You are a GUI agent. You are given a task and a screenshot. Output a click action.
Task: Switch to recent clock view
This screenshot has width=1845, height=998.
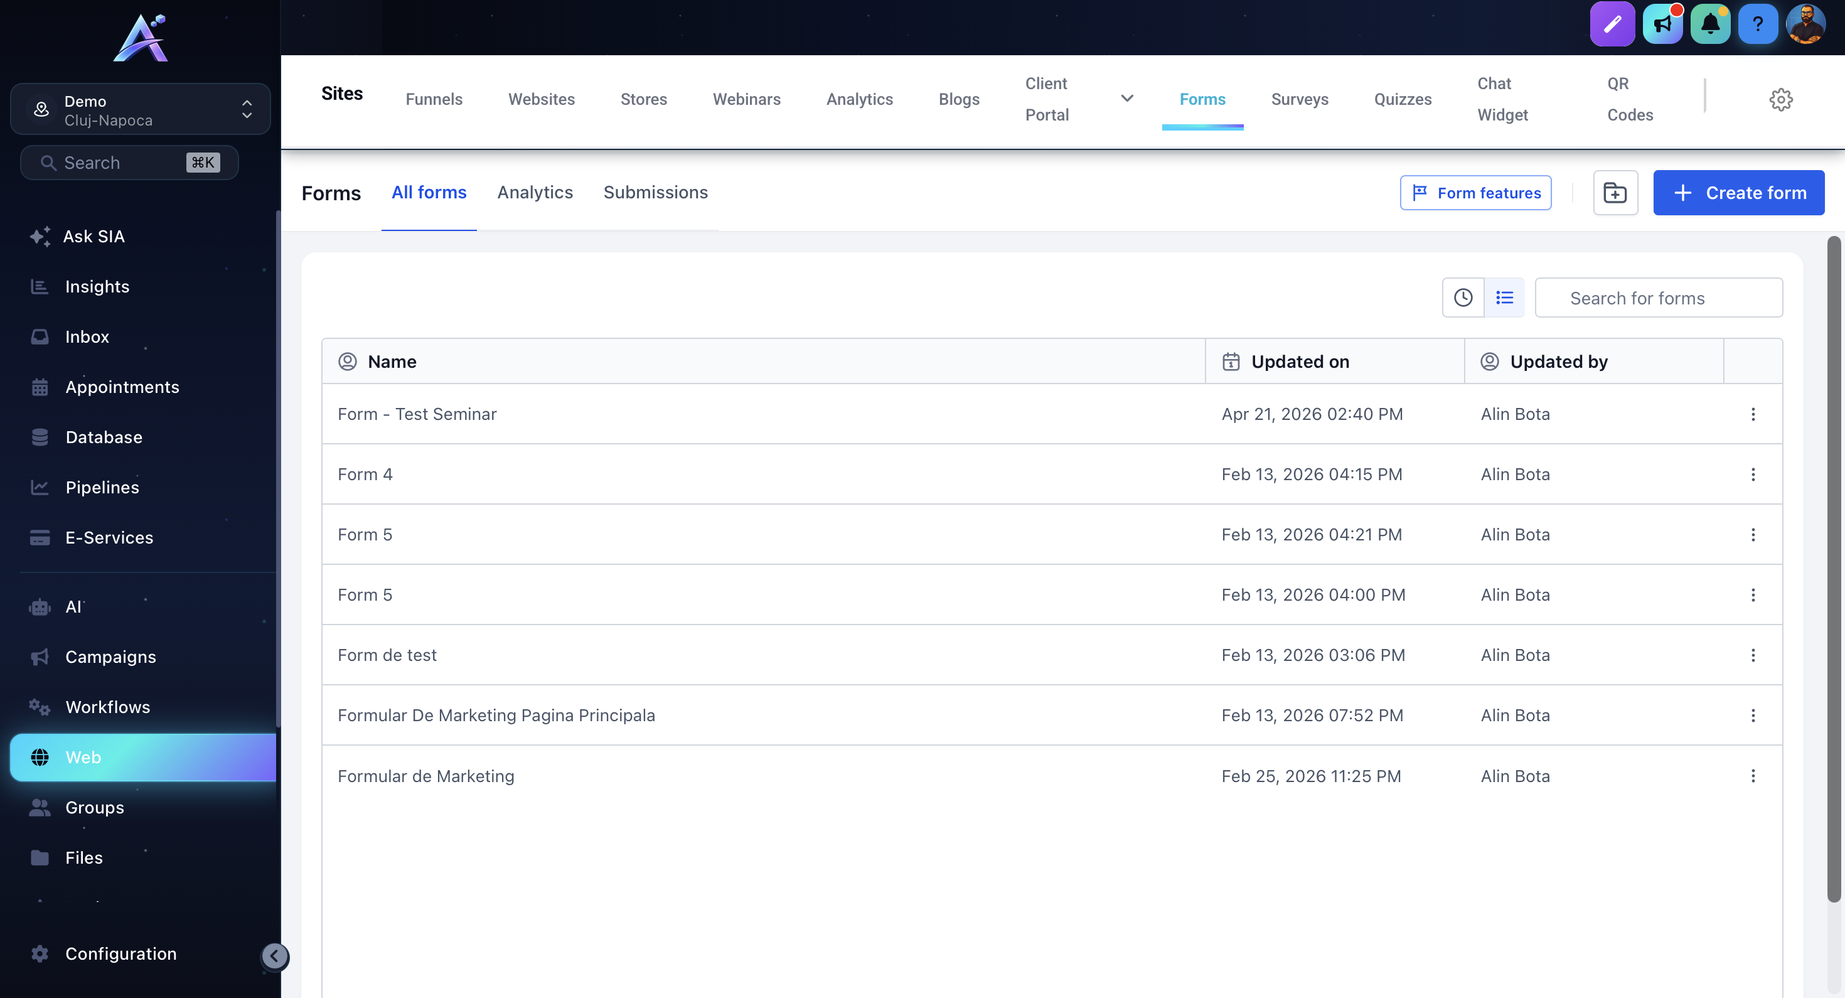(1463, 298)
